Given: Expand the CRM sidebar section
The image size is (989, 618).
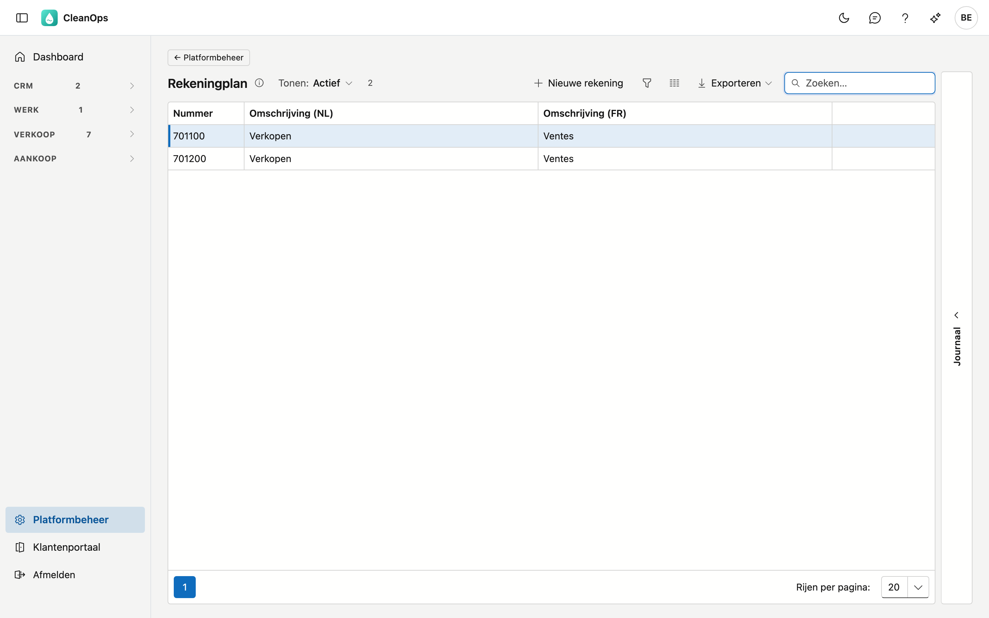Looking at the screenshot, I should (75, 86).
